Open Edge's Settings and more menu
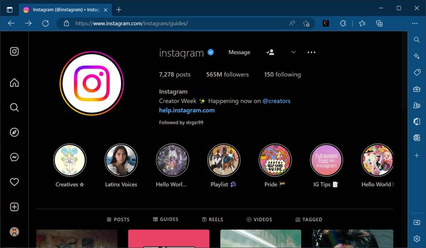426x248 pixels. click(x=415, y=23)
